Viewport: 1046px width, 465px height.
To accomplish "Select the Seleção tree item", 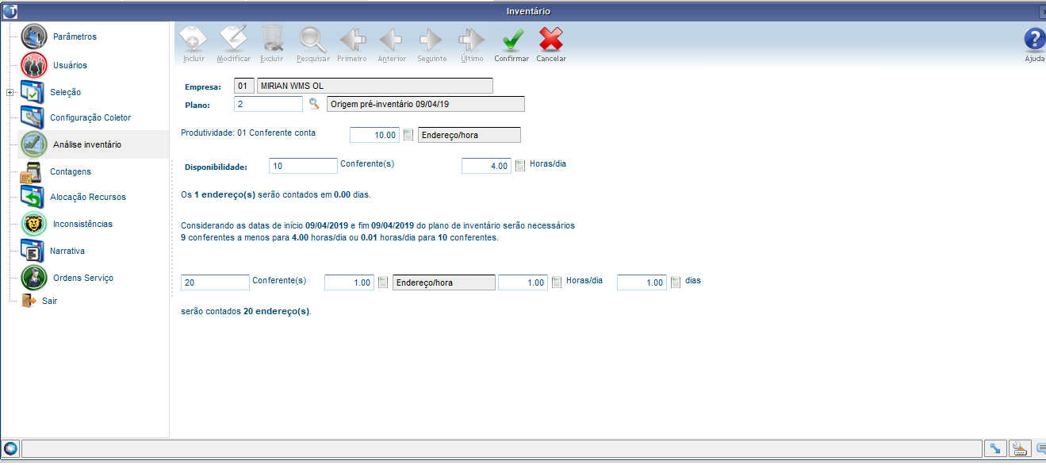I will pos(65,92).
